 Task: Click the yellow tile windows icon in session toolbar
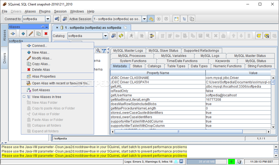[x=259, y=36]
